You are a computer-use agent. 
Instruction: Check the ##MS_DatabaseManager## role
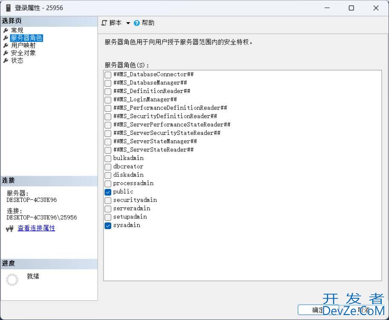click(108, 83)
